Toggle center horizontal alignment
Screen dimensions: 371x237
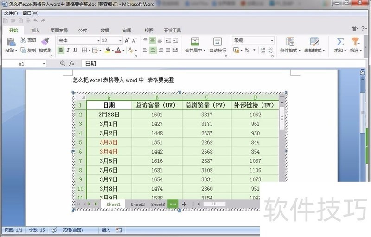tap(153, 50)
